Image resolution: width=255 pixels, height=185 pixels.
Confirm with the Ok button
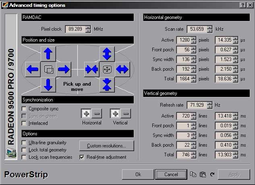click(138, 174)
